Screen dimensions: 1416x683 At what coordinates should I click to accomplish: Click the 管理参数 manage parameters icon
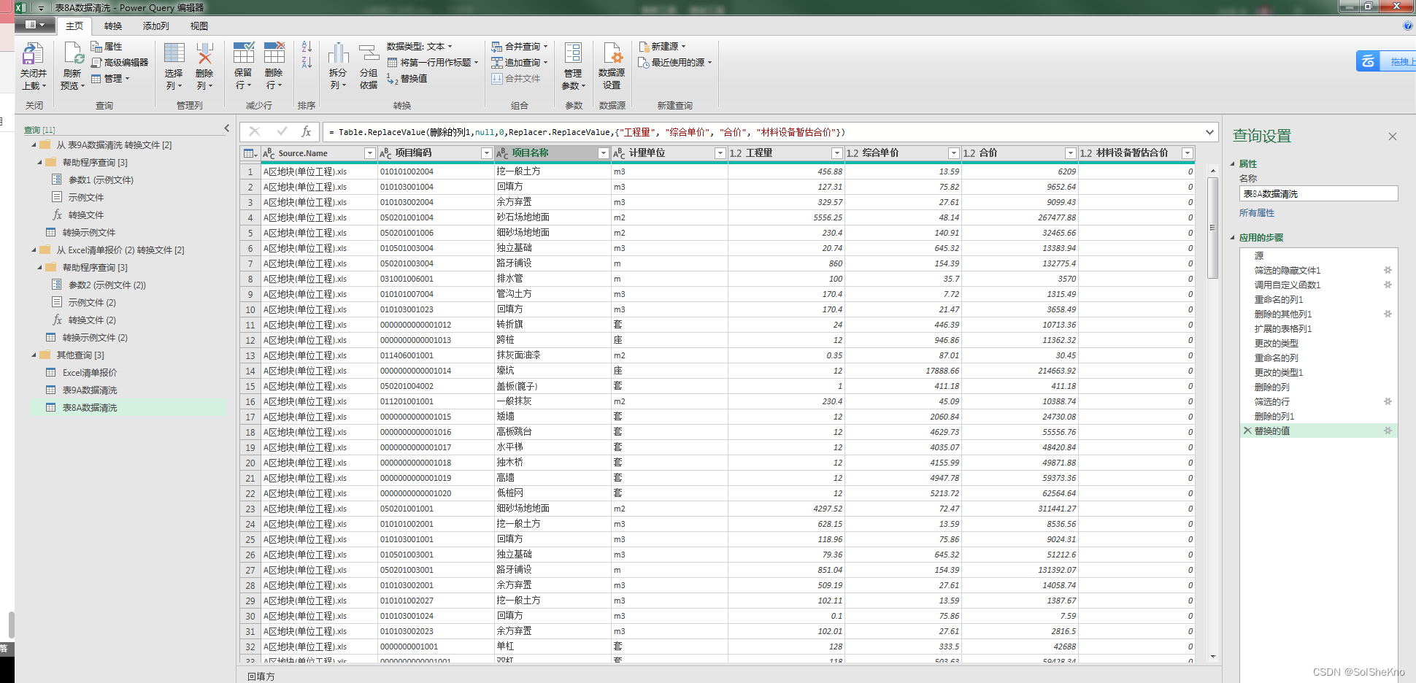(x=573, y=54)
